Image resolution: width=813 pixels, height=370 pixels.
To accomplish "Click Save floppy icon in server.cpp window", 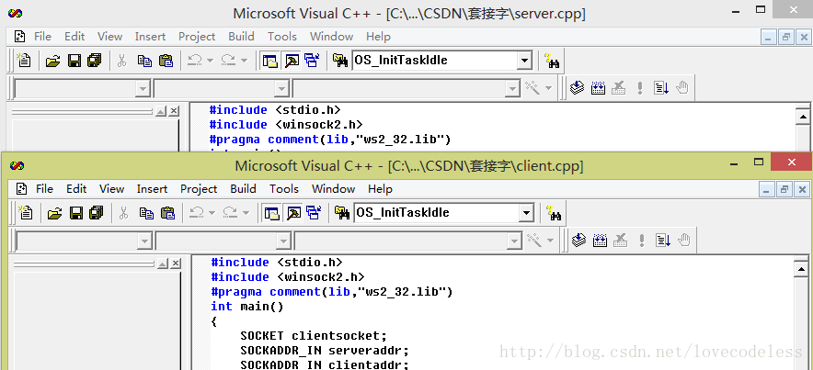I will (74, 61).
